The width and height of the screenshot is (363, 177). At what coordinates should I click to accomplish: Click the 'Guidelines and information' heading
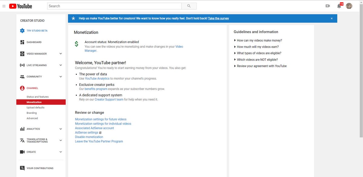pyautogui.click(x=256, y=32)
